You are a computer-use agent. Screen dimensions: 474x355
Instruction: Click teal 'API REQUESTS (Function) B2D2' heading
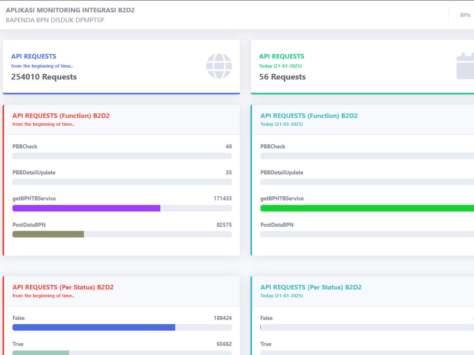(x=309, y=116)
